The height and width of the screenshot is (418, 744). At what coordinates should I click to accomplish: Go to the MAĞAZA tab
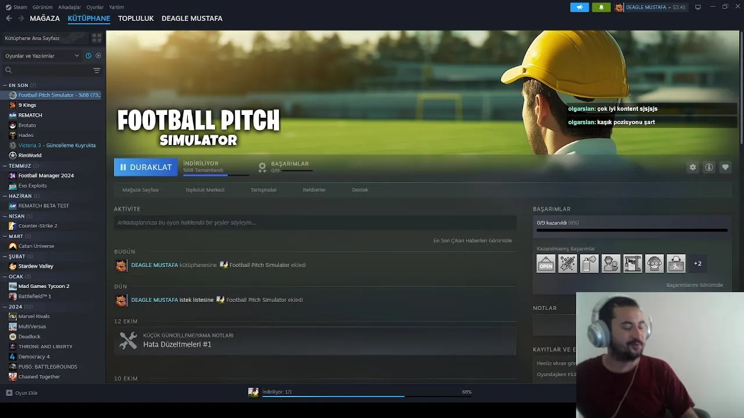[x=45, y=19]
